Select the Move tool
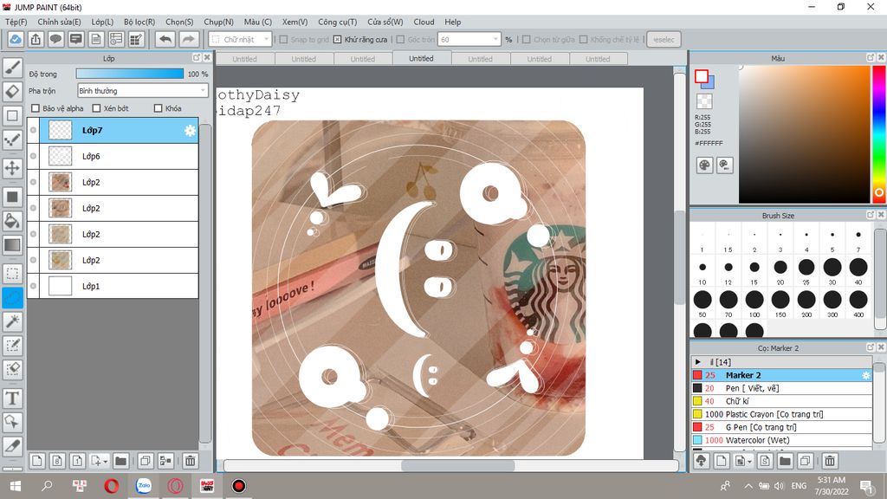 coord(12,168)
